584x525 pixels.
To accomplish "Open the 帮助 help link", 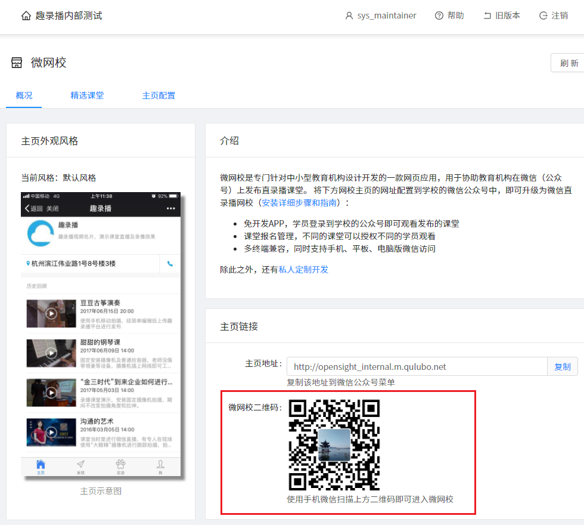I will tap(449, 16).
